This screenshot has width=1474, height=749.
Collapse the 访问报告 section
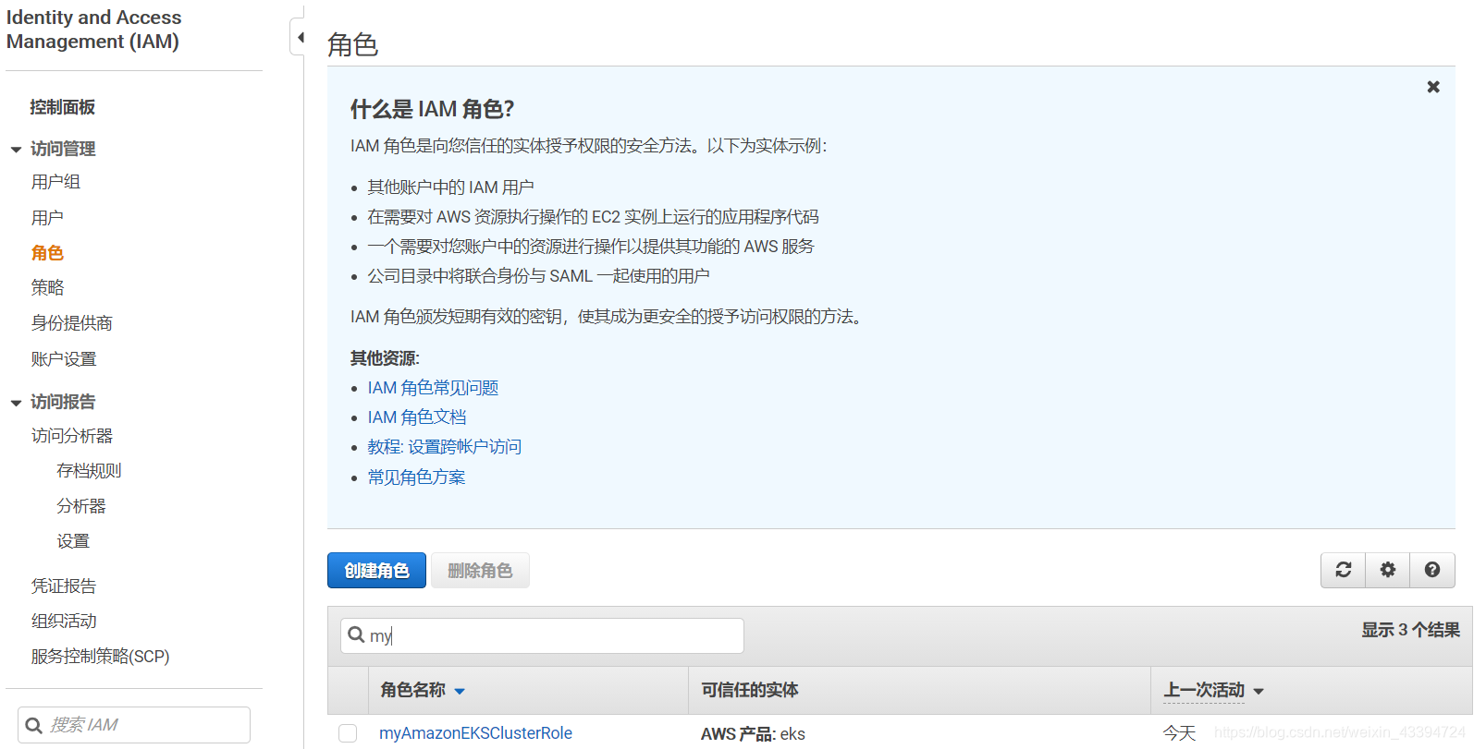point(16,402)
